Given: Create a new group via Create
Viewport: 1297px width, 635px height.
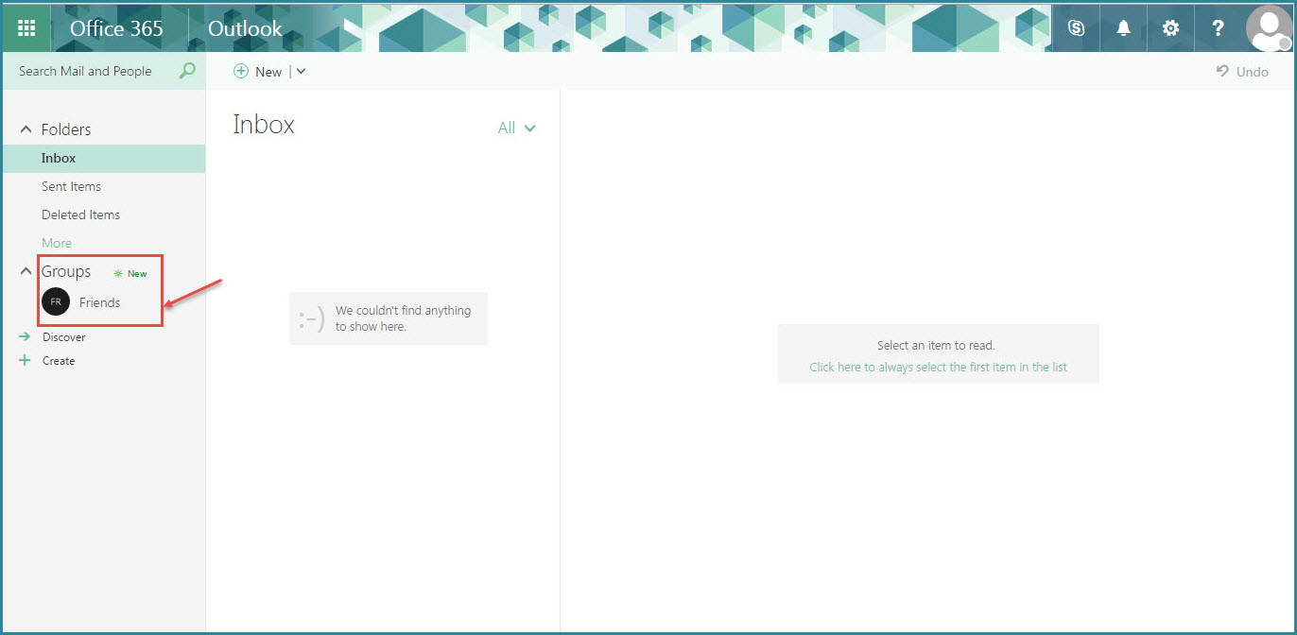Looking at the screenshot, I should pyautogui.click(x=58, y=361).
